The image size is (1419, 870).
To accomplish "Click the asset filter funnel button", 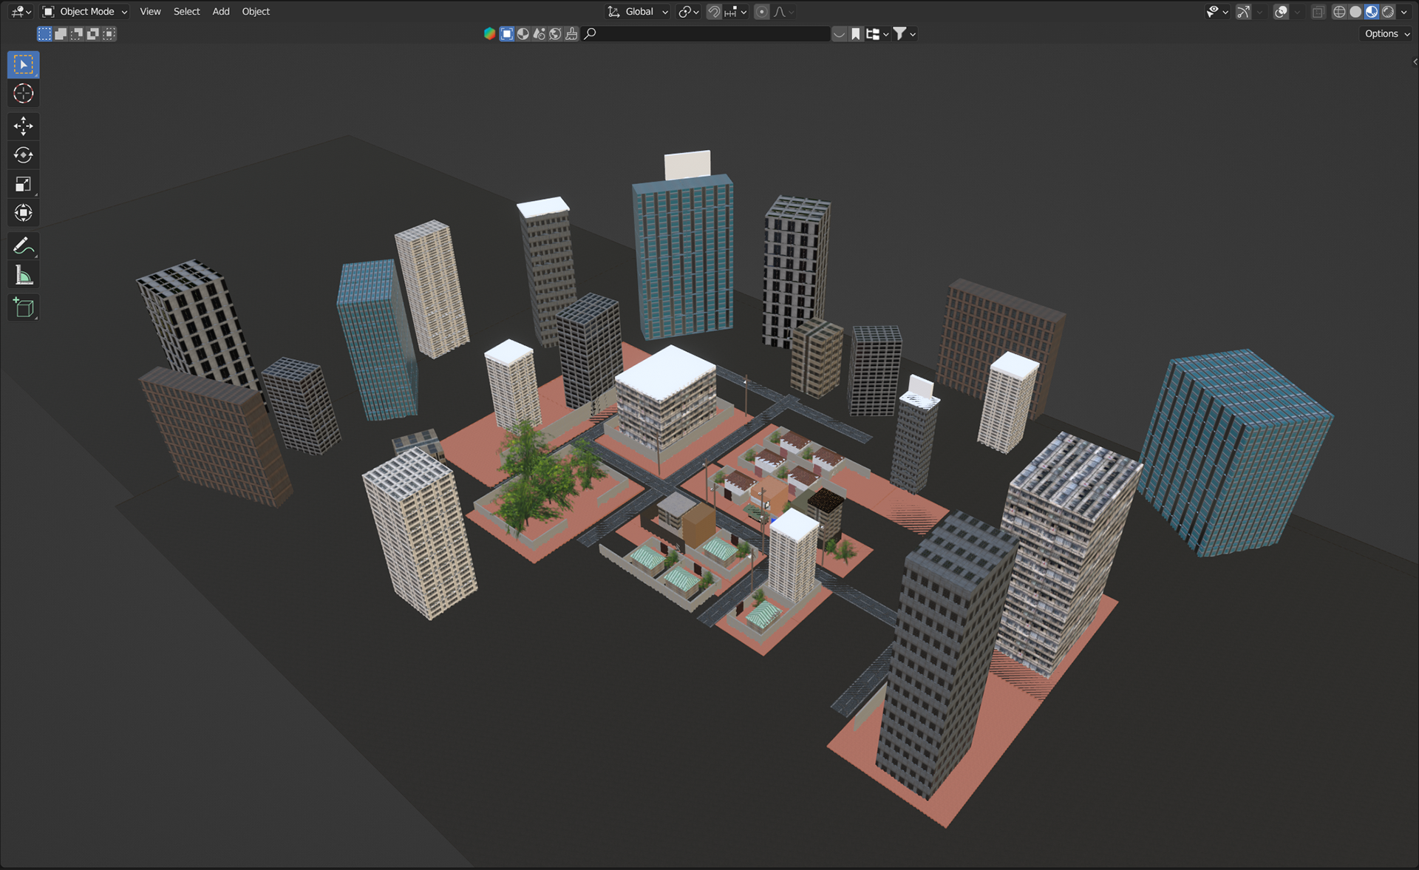I will pos(899,34).
